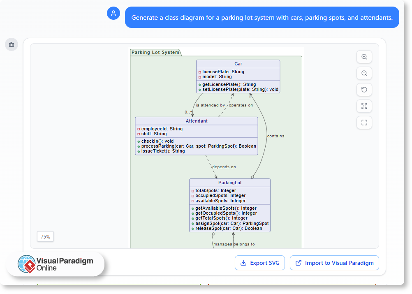Click the fullscreen frame icon
Screen dimensions: 412x294
364,123
